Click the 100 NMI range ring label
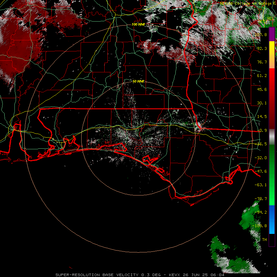 [138, 24]
